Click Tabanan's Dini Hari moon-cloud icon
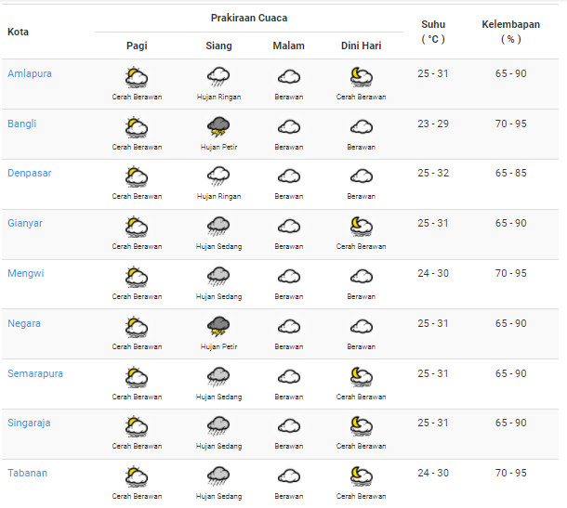Image resolution: width=567 pixels, height=508 pixels. (x=361, y=475)
